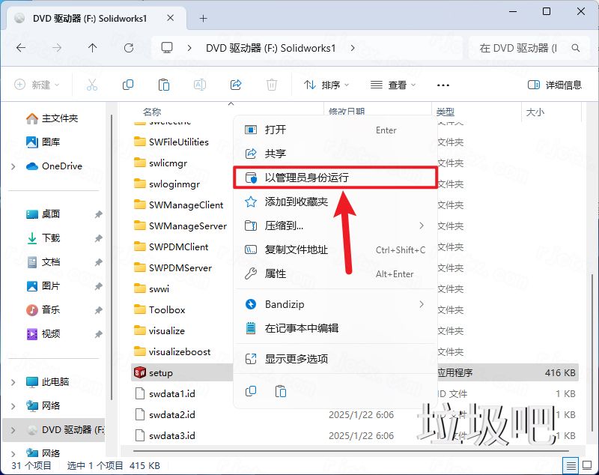The image size is (599, 475).
Task: Click the paste icon in the toolbar
Action: click(163, 84)
